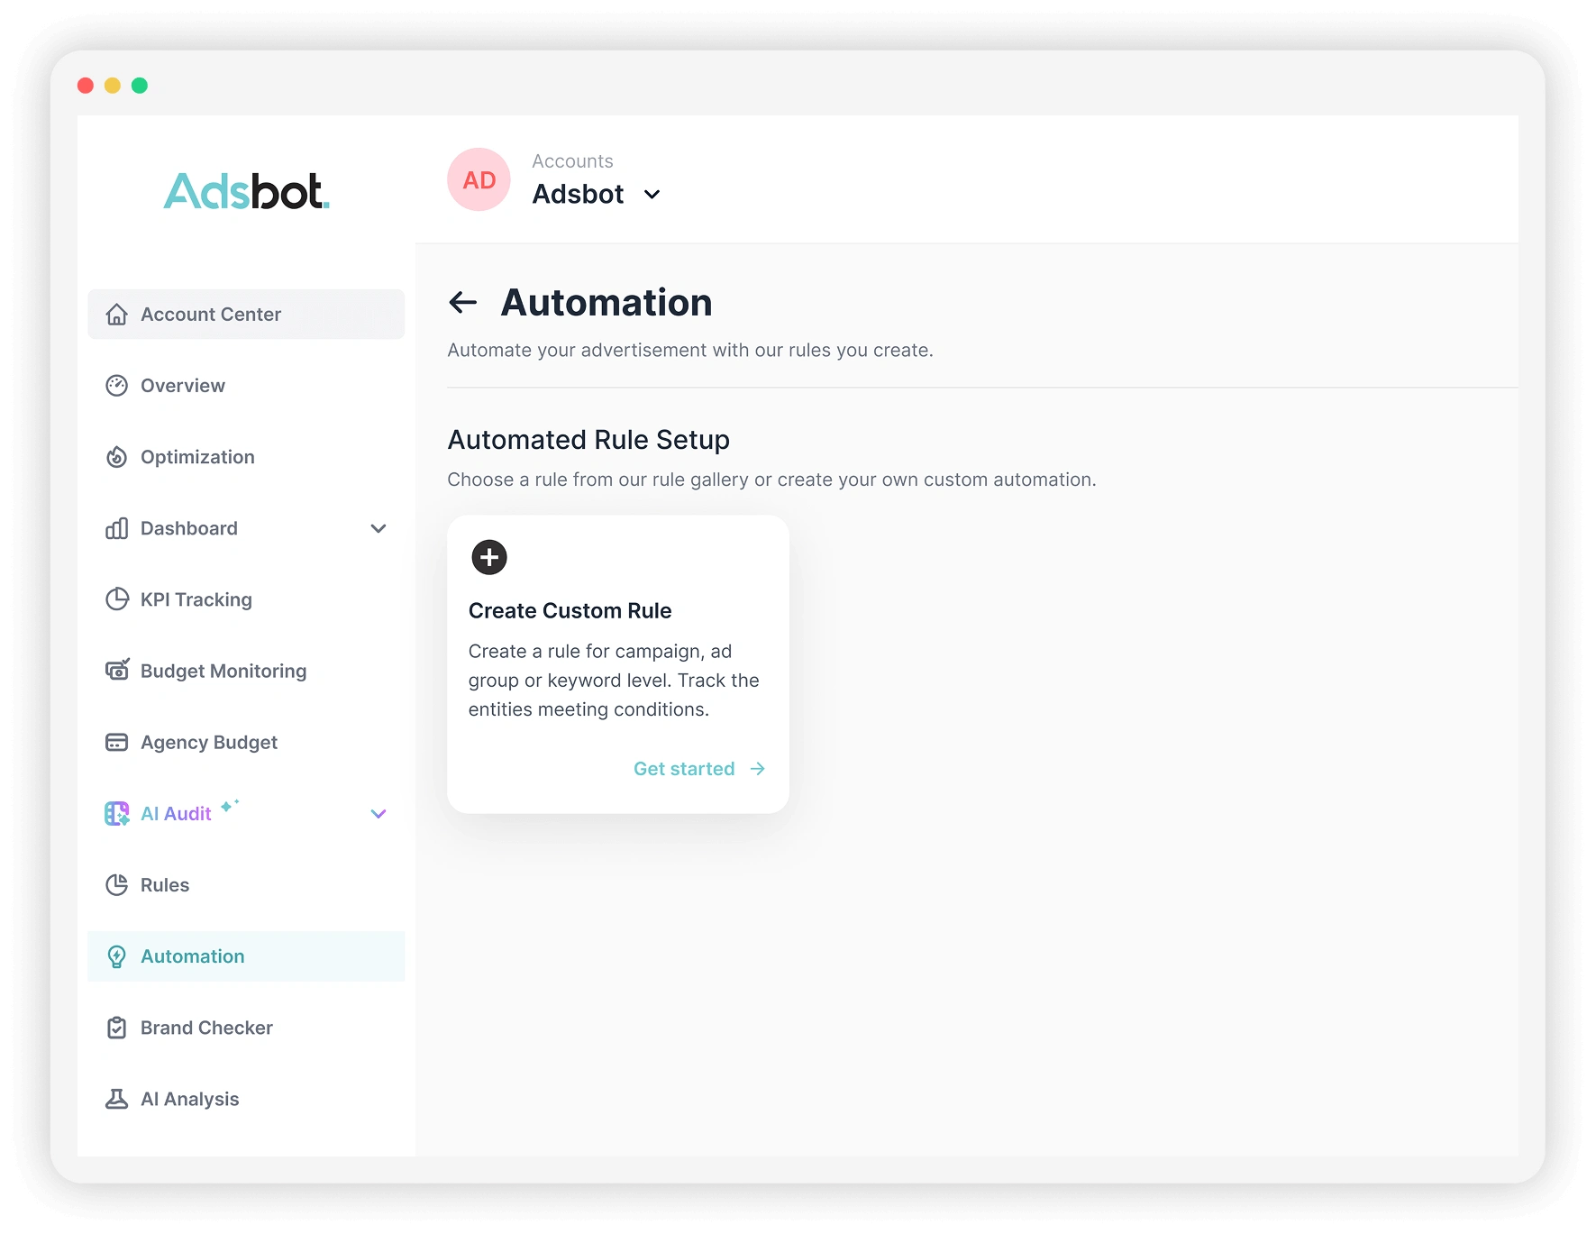Collapse the AI Audit section

click(x=378, y=813)
